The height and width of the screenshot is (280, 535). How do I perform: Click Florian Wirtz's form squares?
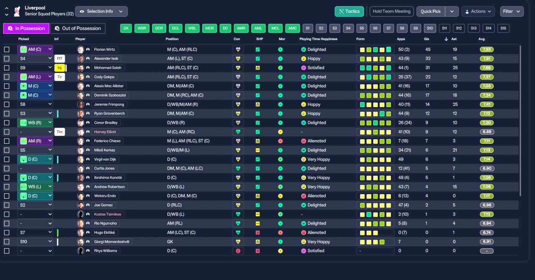coord(375,49)
